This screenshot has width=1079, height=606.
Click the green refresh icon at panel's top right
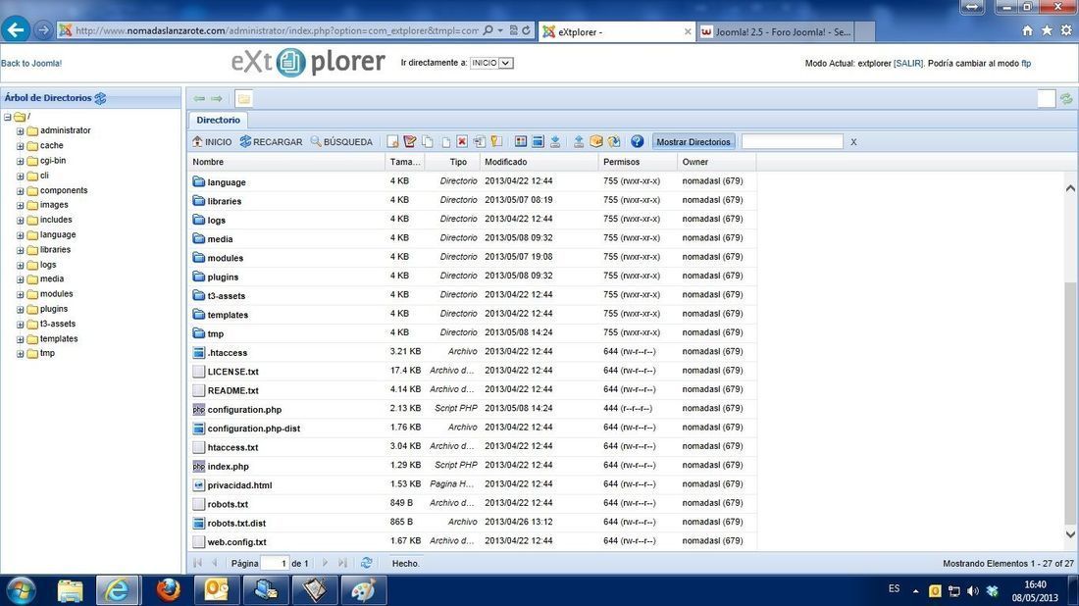1066,99
